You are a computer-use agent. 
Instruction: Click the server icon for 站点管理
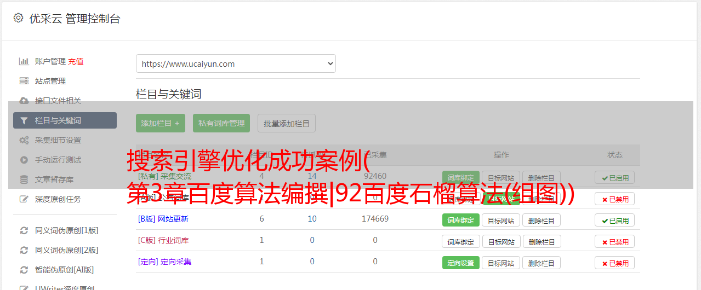coord(24,81)
